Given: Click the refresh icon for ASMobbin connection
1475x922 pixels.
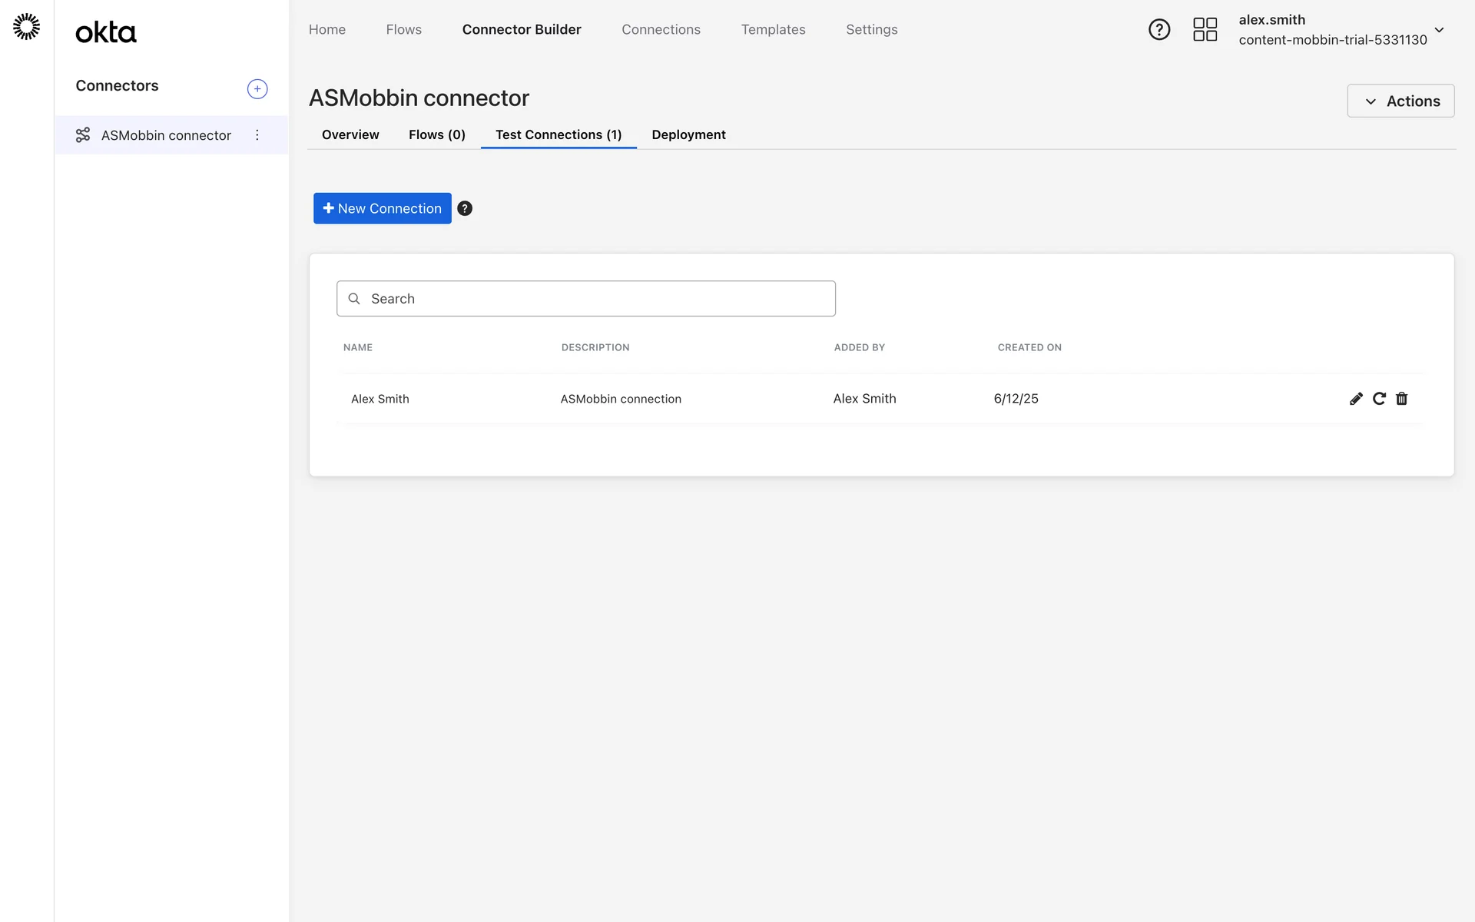Looking at the screenshot, I should point(1379,399).
